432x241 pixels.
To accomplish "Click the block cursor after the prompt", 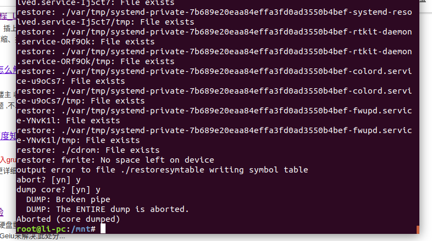I will pyautogui.click(x=103, y=228).
